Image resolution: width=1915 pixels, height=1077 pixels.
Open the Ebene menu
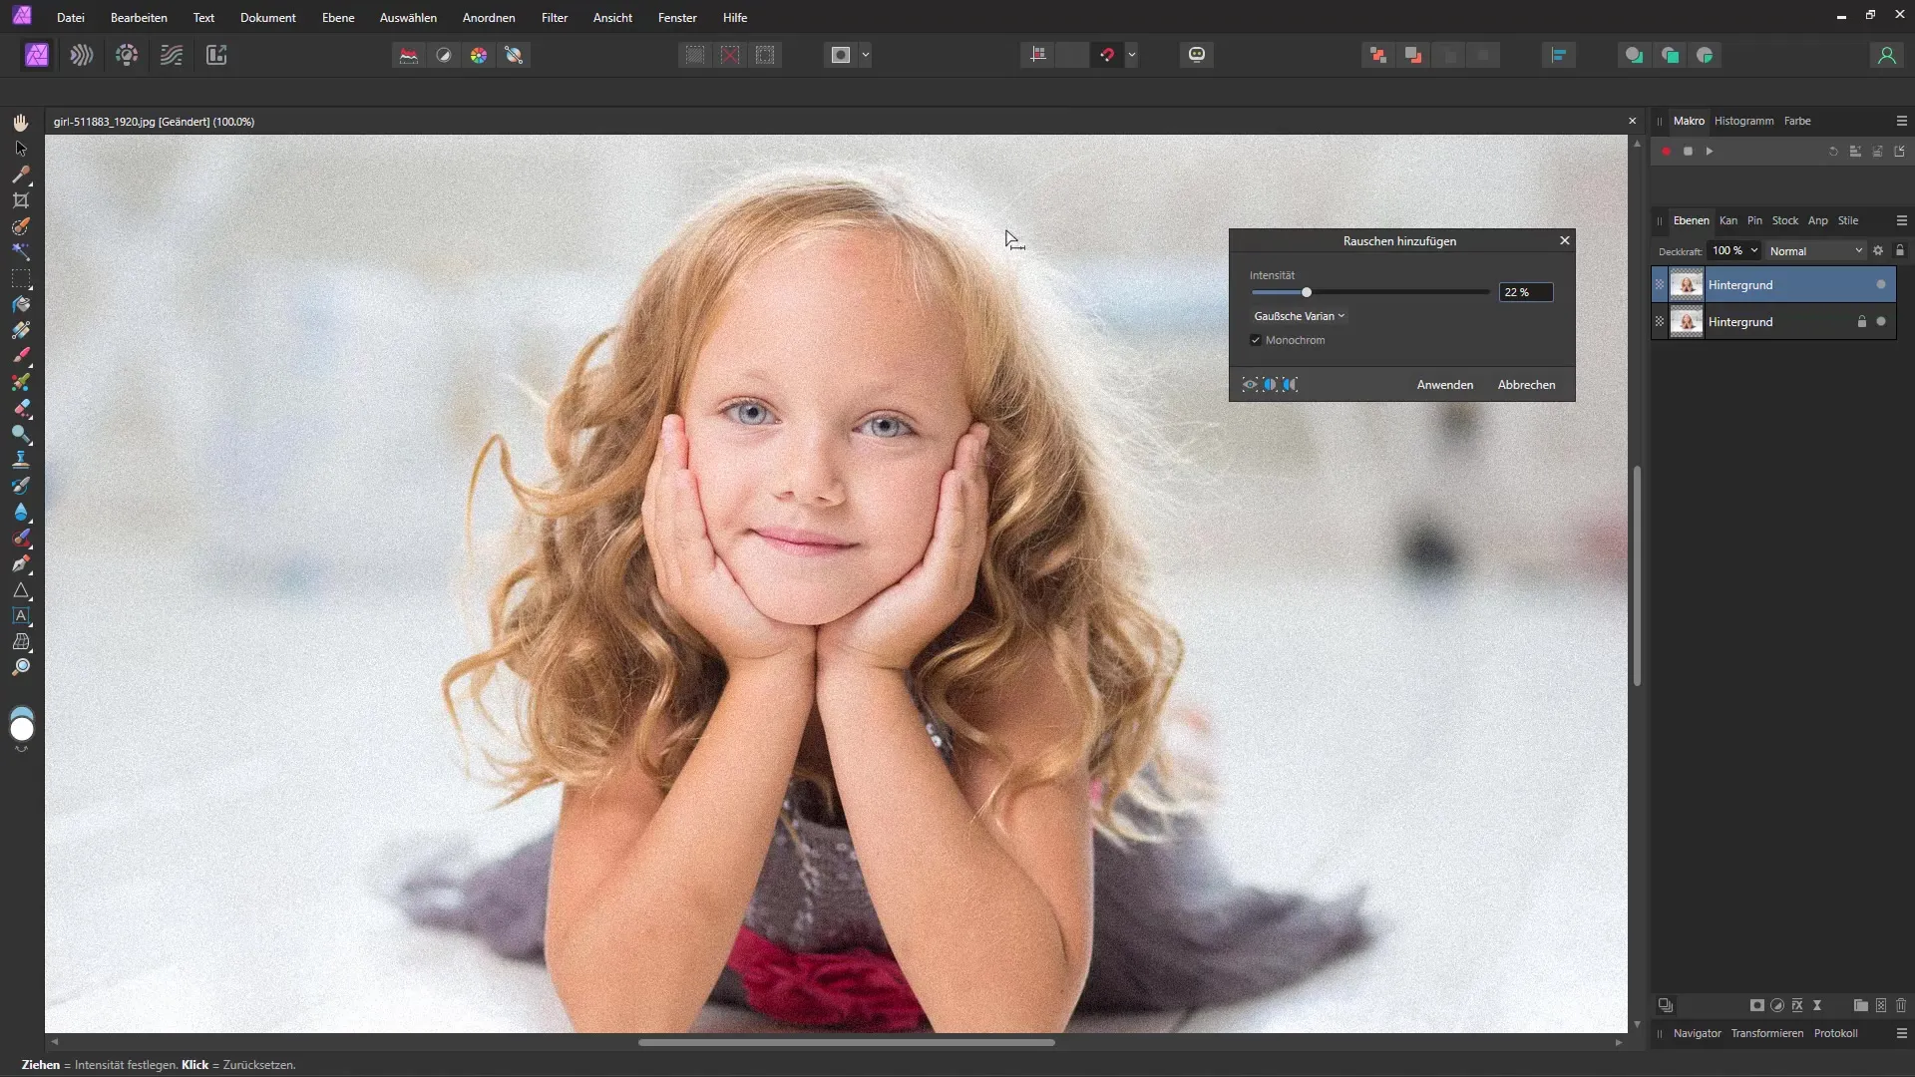coord(338,18)
